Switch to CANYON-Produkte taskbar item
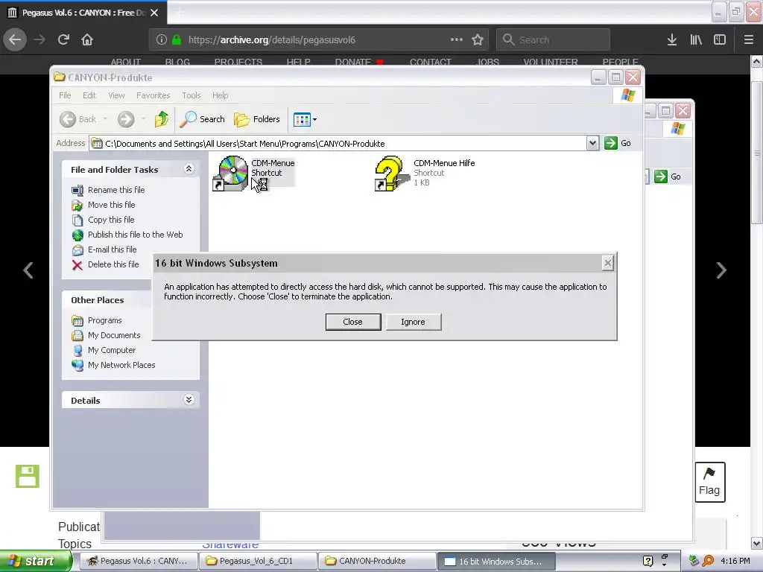 coord(376,562)
